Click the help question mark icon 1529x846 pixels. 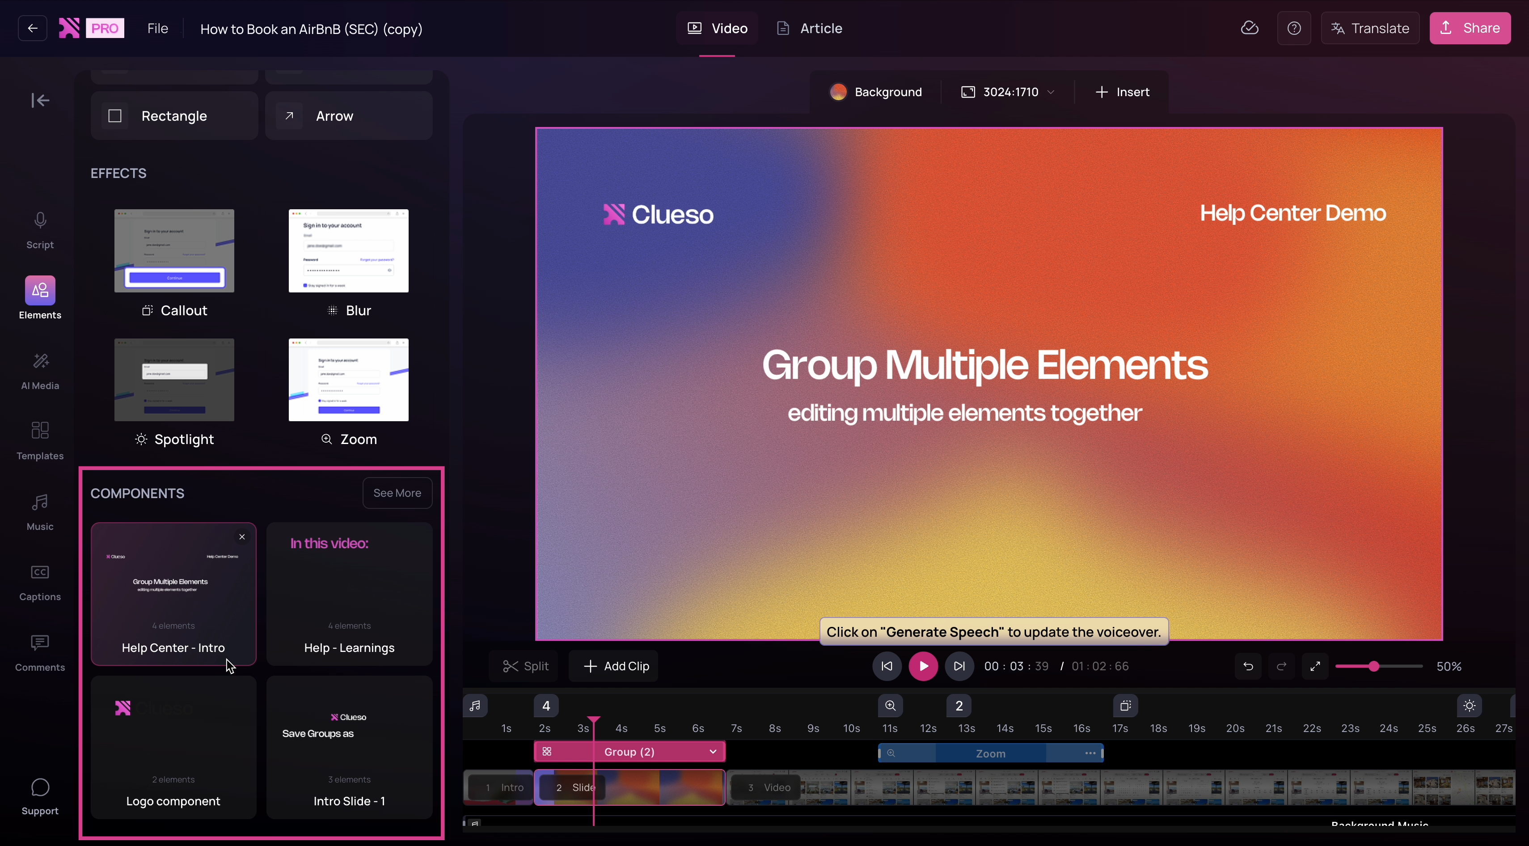pos(1294,28)
